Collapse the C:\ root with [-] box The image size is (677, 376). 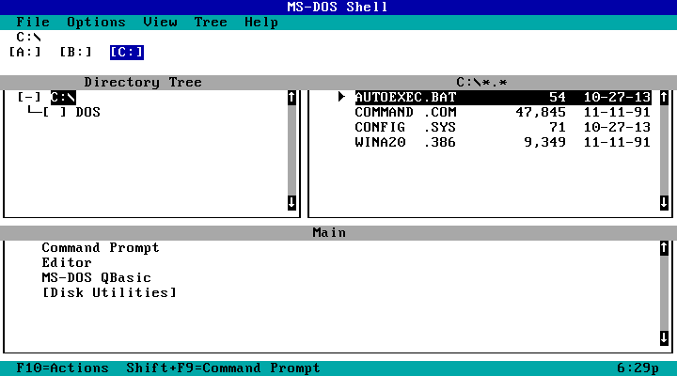(29, 97)
